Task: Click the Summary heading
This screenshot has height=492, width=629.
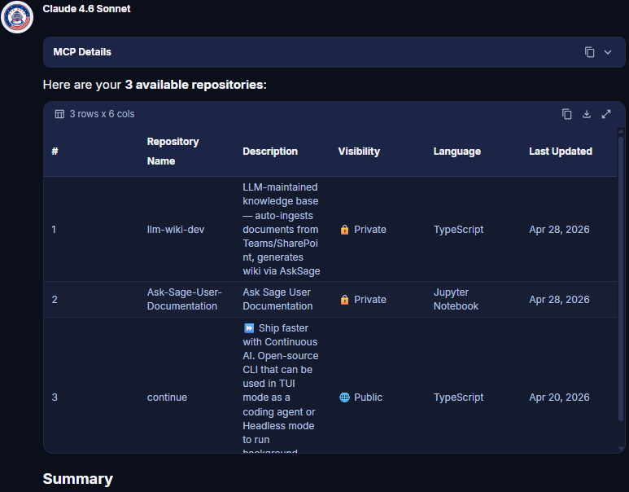Action: 78,479
